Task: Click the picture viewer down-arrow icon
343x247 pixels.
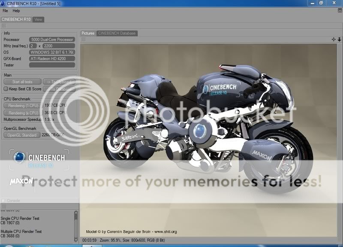Action: coord(339,40)
